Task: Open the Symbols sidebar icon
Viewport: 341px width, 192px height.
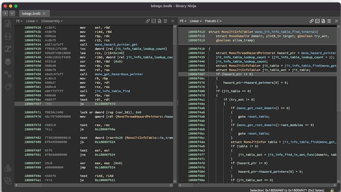Action: pos(8,24)
